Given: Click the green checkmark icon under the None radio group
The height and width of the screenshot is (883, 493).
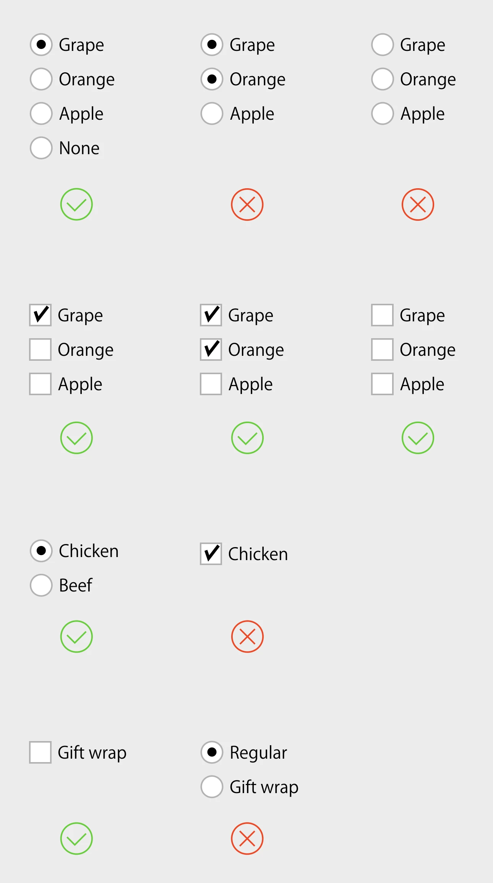Looking at the screenshot, I should [x=76, y=204].
